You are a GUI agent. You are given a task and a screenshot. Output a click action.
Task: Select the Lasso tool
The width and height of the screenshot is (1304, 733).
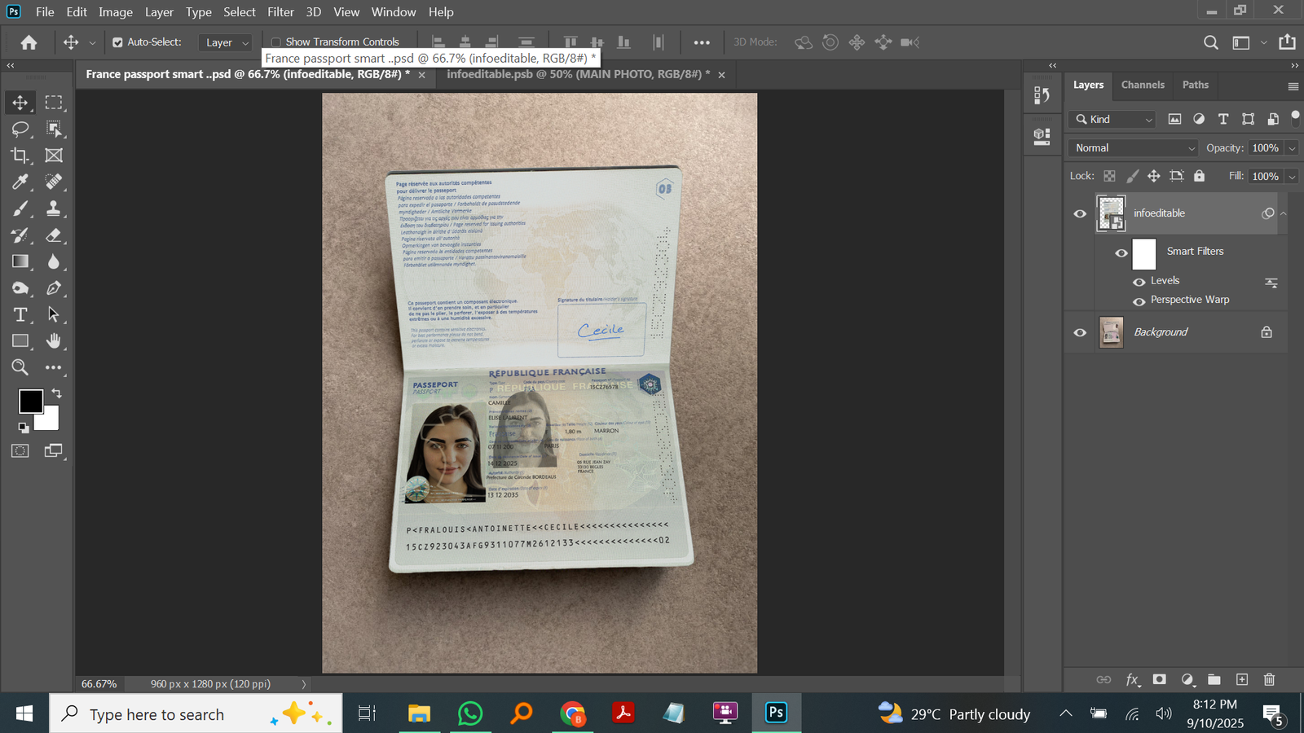20,129
